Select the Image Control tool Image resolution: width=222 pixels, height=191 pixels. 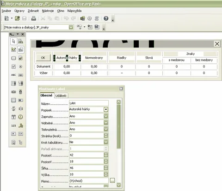(20, 58)
